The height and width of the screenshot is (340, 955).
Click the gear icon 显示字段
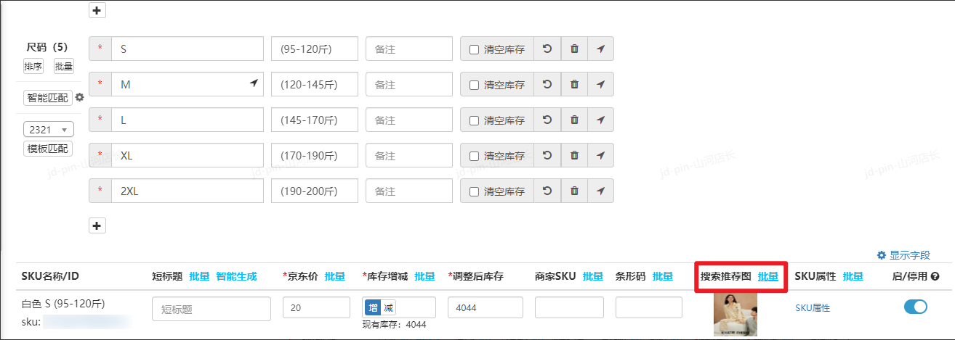[x=882, y=255]
